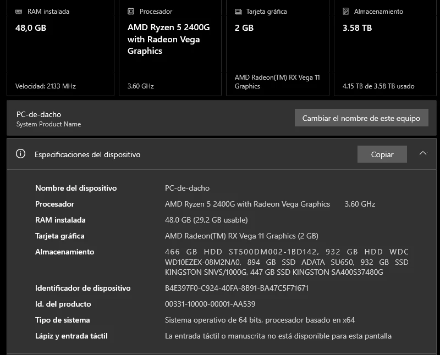Click Id. del producto label

point(63,304)
